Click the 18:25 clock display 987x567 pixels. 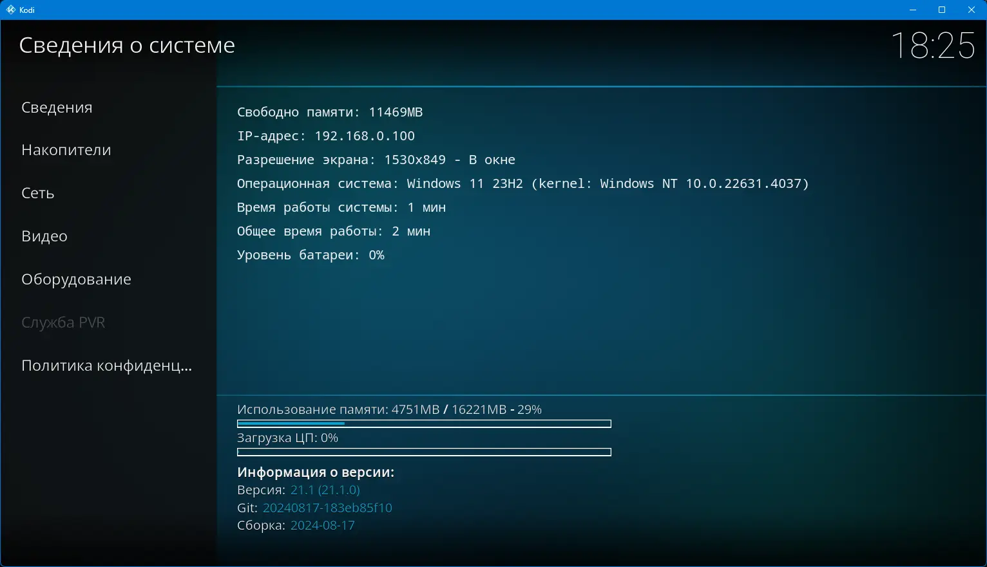(933, 46)
